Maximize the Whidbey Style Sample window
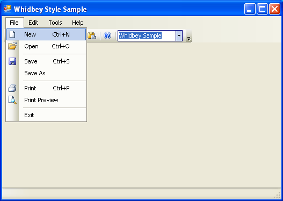 pos(262,9)
